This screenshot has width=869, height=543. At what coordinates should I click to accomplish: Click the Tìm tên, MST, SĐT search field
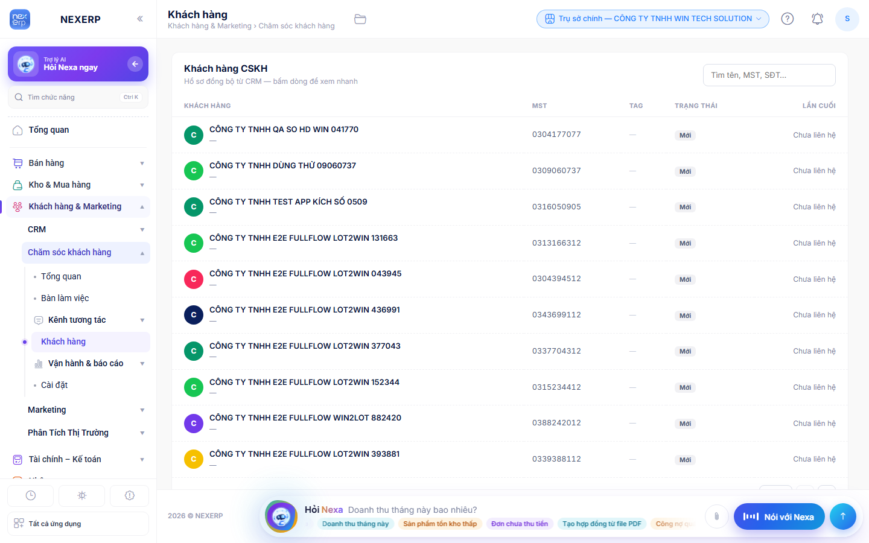pyautogui.click(x=769, y=75)
